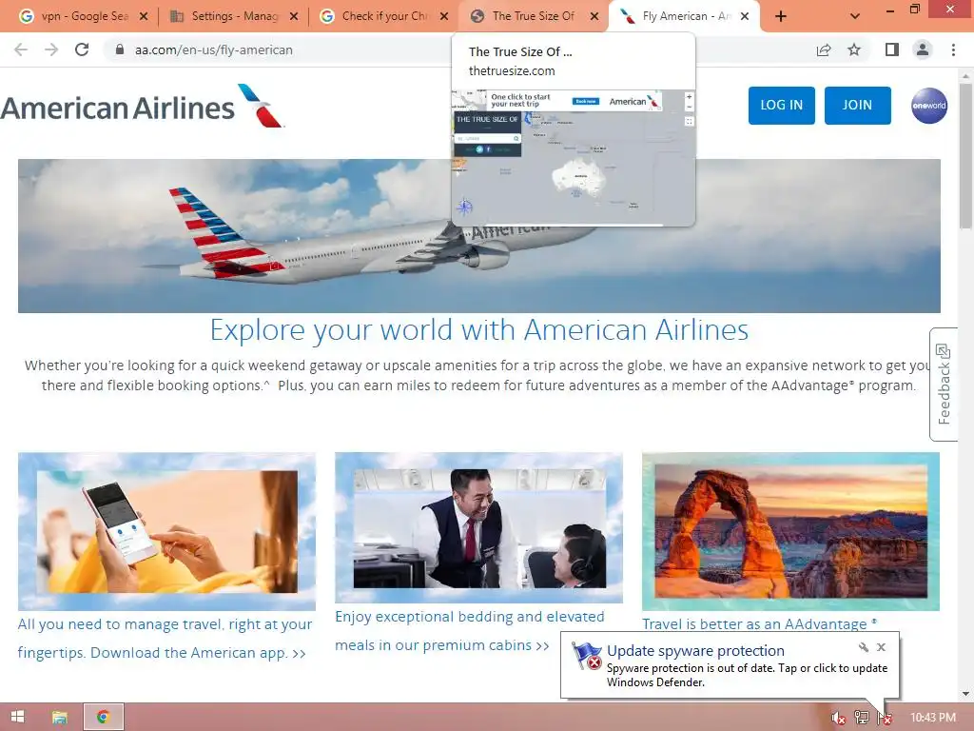Go forward in browser history
The image size is (974, 731).
coord(51,49)
